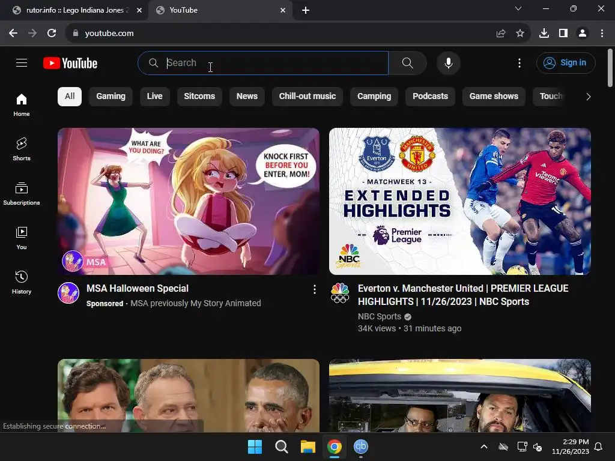Open the YouTube hamburger guide menu
The image size is (615, 461).
click(22, 62)
